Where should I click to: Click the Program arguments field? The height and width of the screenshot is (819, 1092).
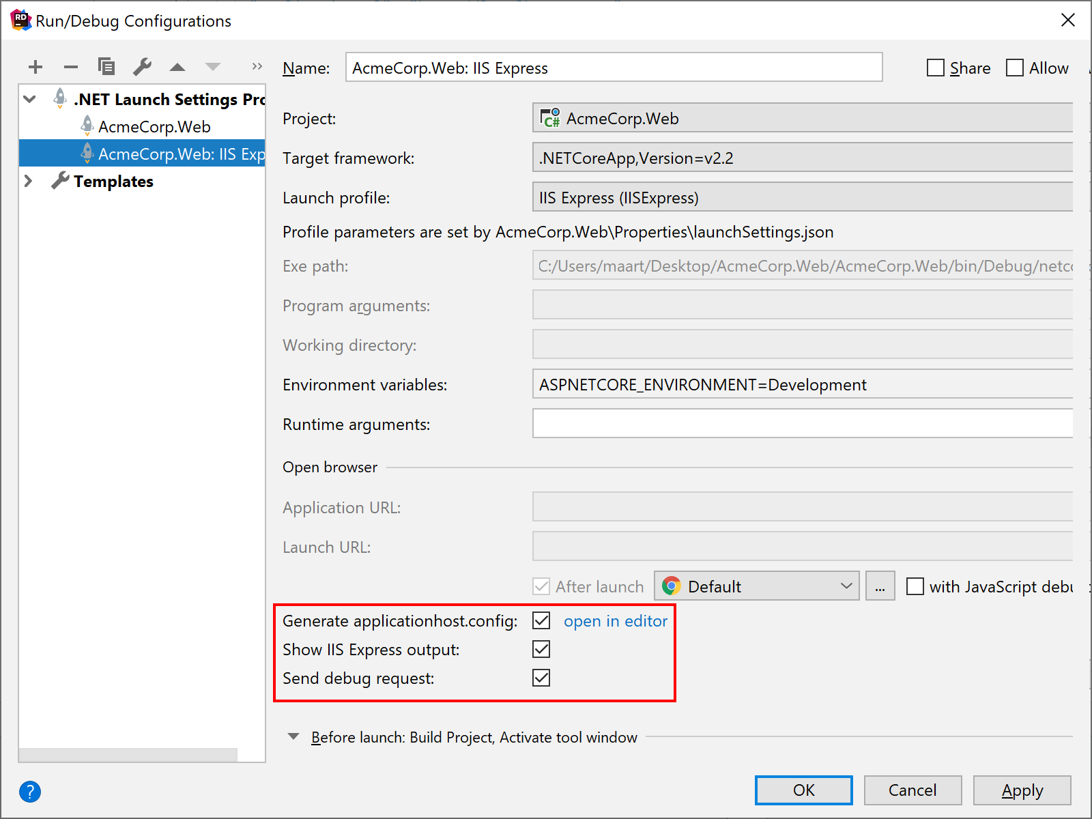pyautogui.click(x=803, y=305)
